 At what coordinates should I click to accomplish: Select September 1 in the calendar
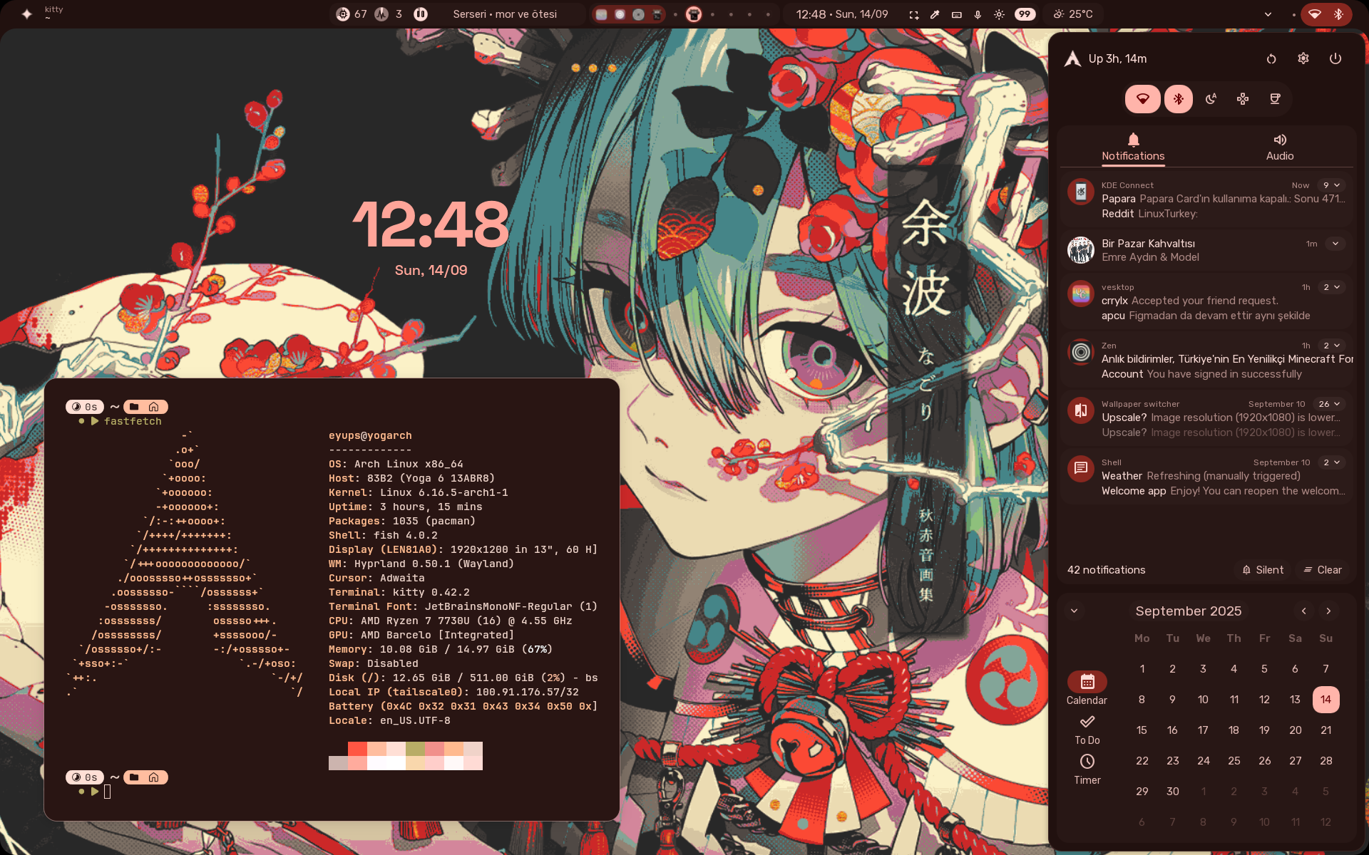[1142, 669]
